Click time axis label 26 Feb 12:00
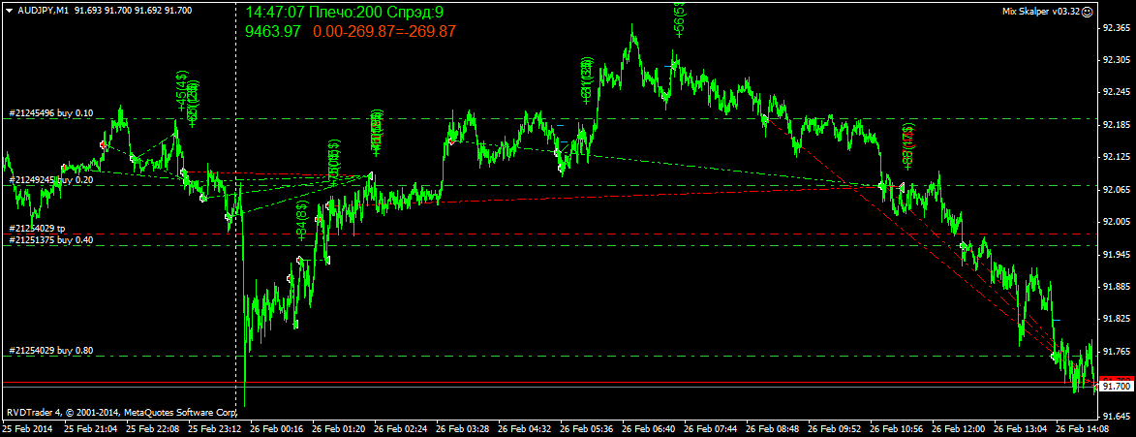 [x=959, y=430]
